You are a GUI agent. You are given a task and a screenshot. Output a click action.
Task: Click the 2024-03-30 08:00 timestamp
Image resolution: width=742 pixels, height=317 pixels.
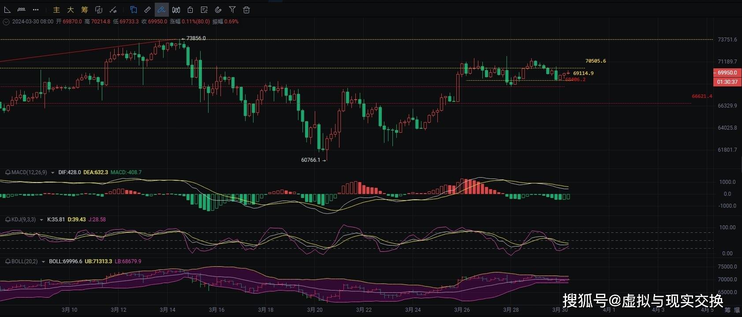(x=33, y=22)
